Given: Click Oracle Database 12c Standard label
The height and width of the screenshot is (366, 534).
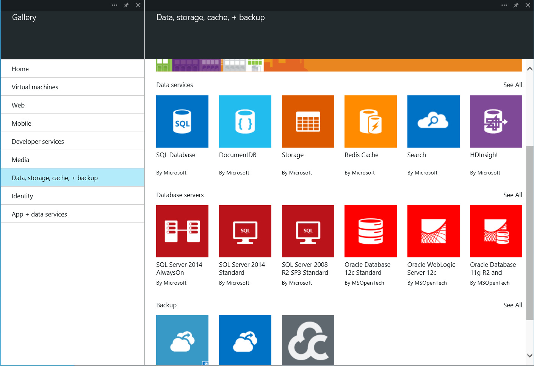Looking at the screenshot, I should pyautogui.click(x=368, y=269).
